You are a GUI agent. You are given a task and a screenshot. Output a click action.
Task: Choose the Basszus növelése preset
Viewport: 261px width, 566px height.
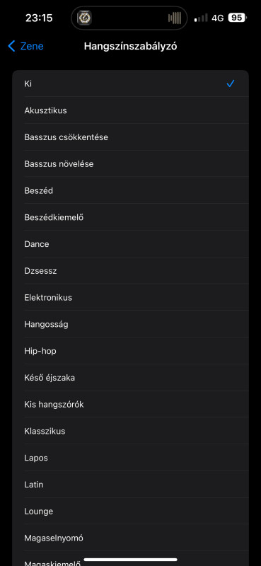point(130,164)
